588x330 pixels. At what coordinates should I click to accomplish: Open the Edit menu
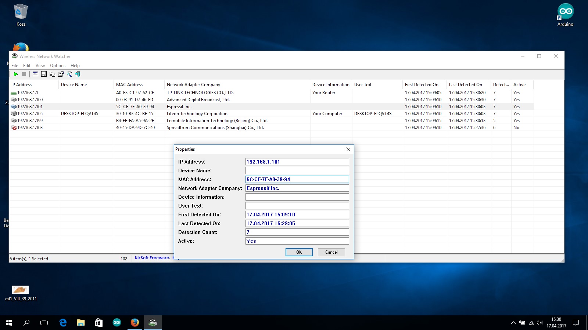[x=27, y=66]
